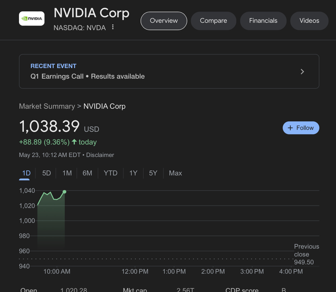Click the current price dot on chart

[x=64, y=192]
